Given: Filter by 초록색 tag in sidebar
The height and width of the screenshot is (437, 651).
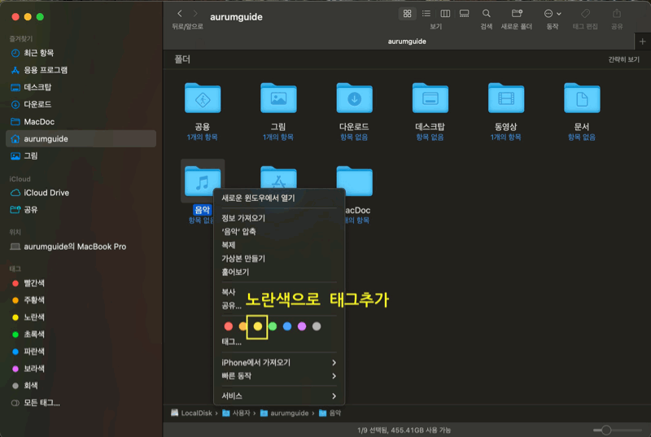Looking at the screenshot, I should 81,334.
